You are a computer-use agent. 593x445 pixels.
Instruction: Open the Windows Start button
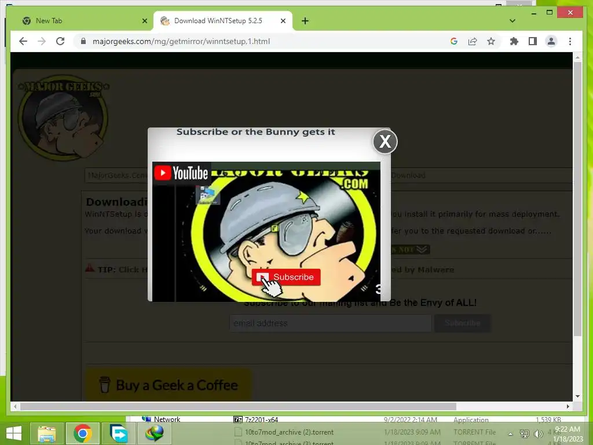(14, 433)
